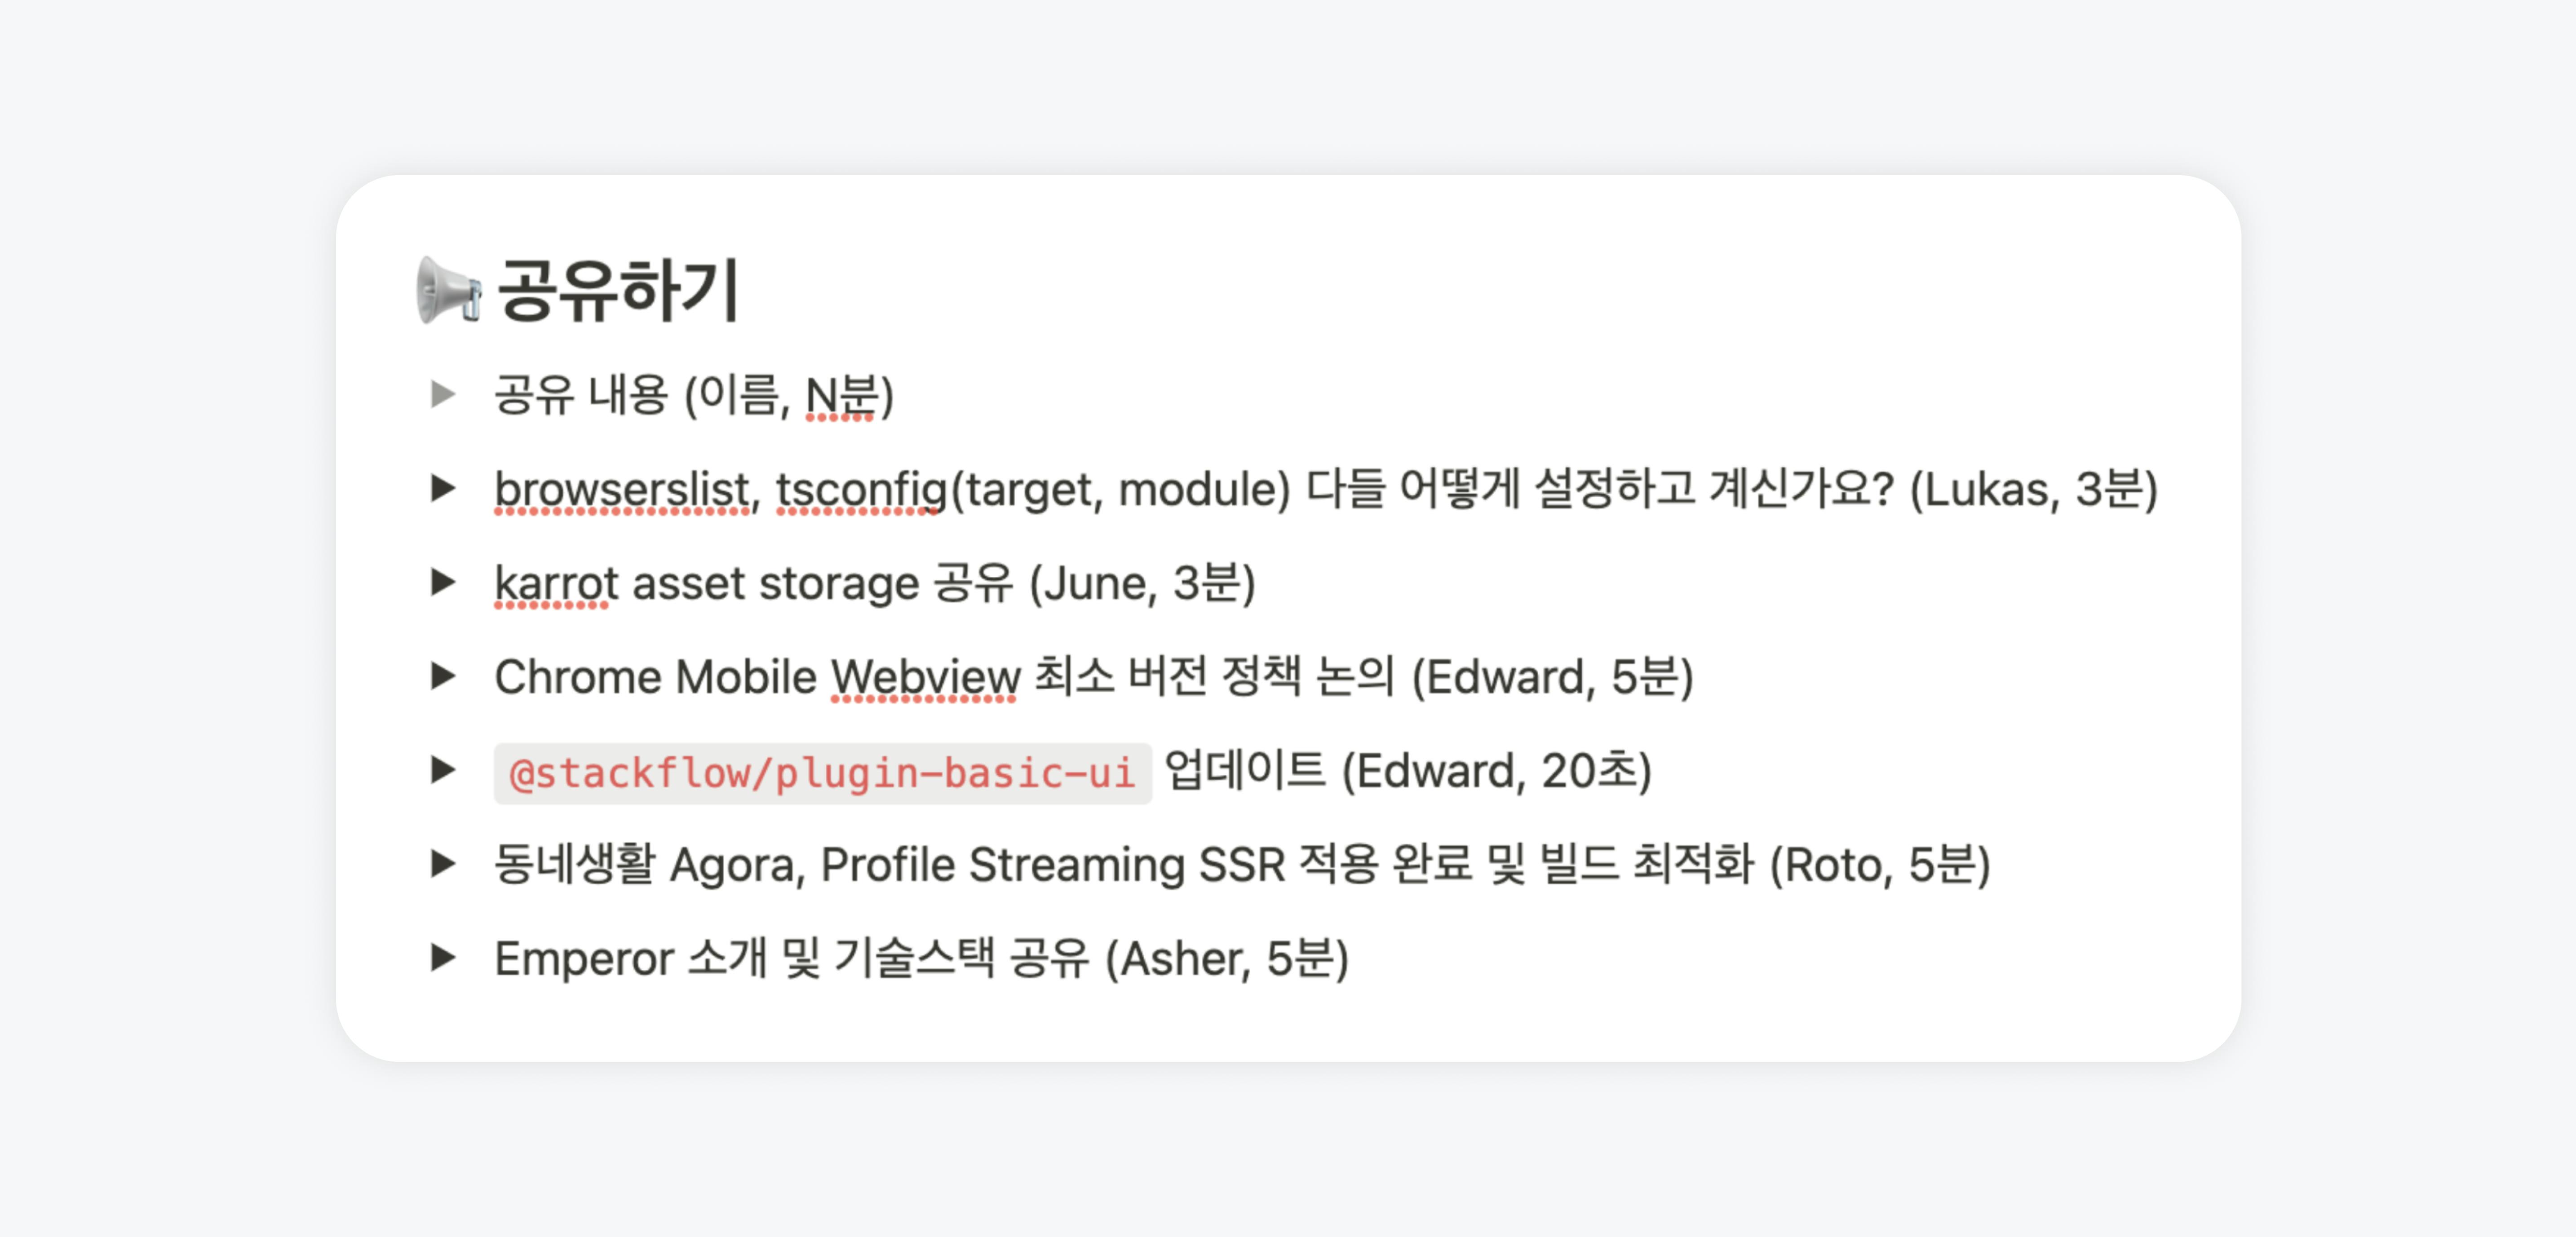Click the underlined word browserslist
Viewport: 2576px width, 1237px height.
pos(621,490)
